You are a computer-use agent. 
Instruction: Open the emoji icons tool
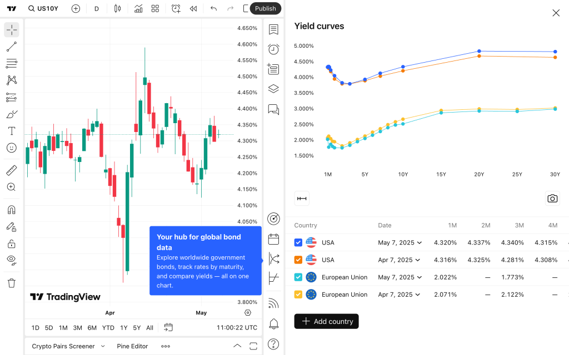[x=12, y=148]
